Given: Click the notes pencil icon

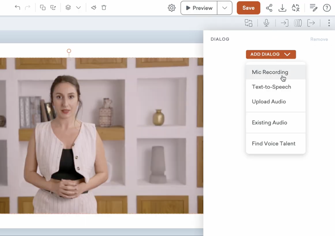Looking at the screenshot, I should [x=313, y=8].
